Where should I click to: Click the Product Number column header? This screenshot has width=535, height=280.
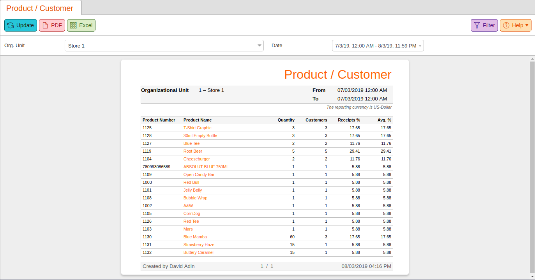159,120
